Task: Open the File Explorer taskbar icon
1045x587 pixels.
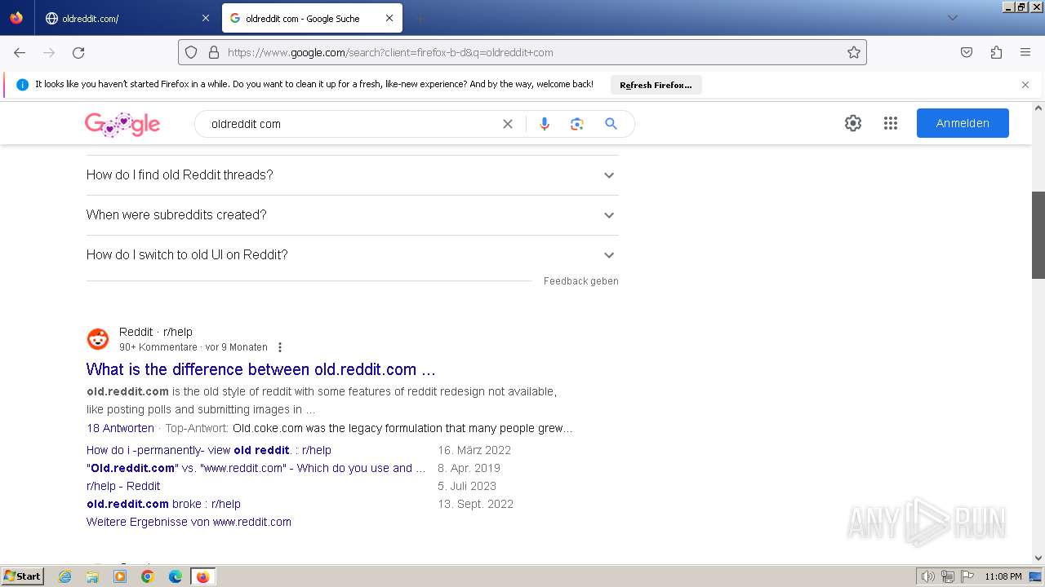Action: point(92,576)
